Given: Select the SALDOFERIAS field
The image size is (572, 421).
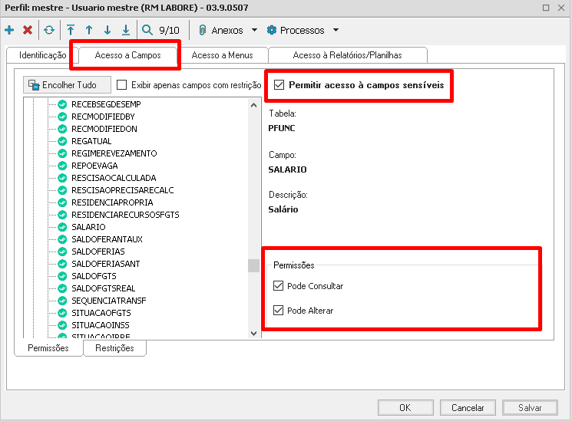Looking at the screenshot, I should (98, 252).
